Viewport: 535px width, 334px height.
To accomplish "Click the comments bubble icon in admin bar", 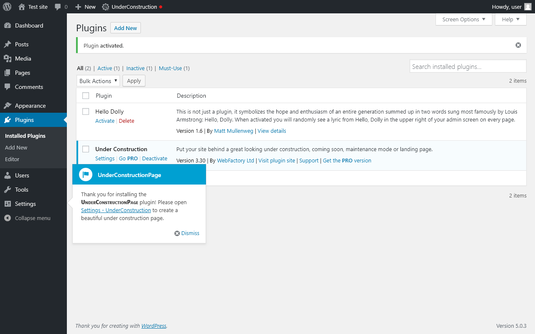I will tap(58, 7).
